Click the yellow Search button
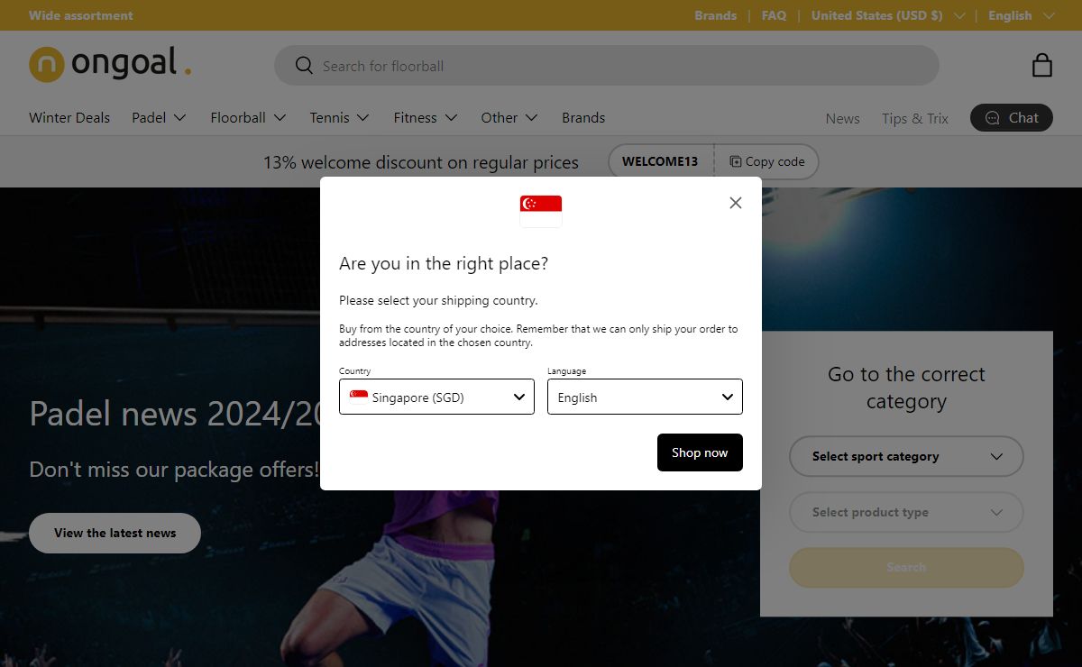1082x667 pixels. click(906, 567)
